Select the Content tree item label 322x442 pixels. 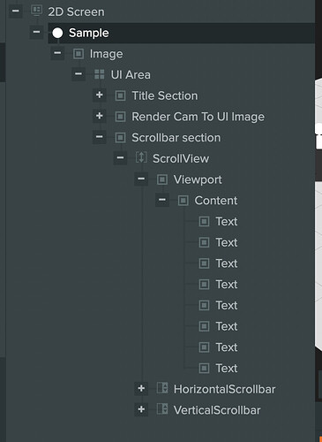tap(216, 201)
